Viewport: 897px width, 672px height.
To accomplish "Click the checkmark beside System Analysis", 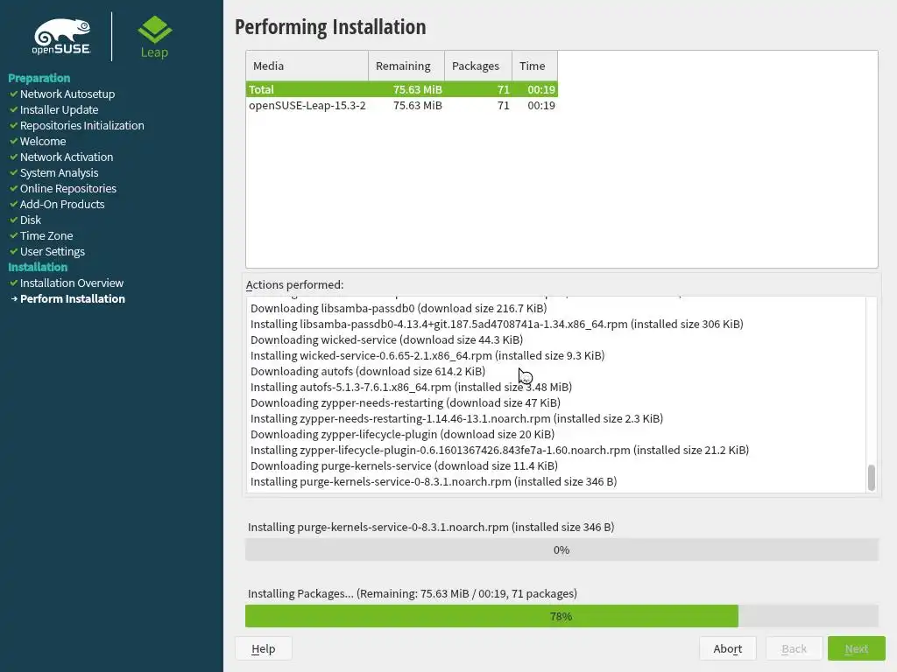I will pos(14,172).
